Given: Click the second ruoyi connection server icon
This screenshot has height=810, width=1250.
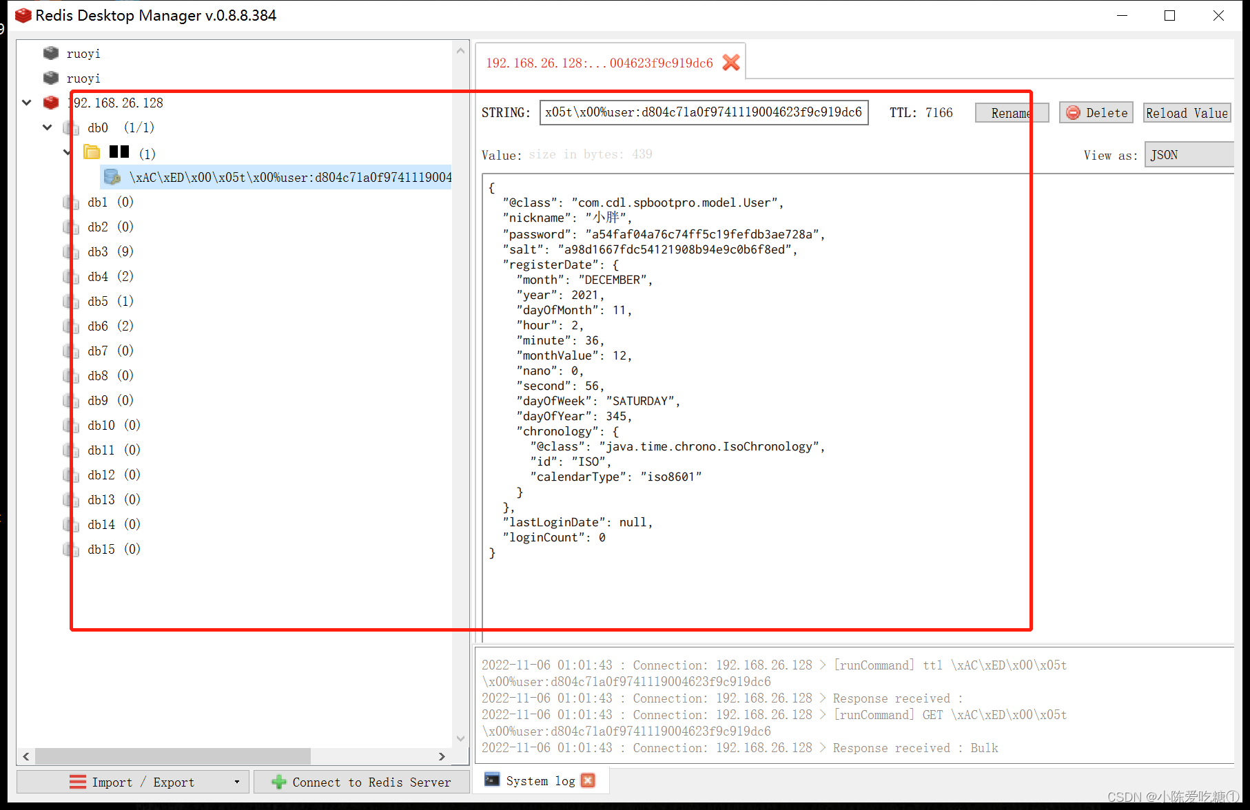Looking at the screenshot, I should click(x=51, y=78).
